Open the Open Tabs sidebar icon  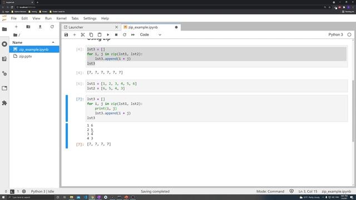pyautogui.click(x=4, y=88)
